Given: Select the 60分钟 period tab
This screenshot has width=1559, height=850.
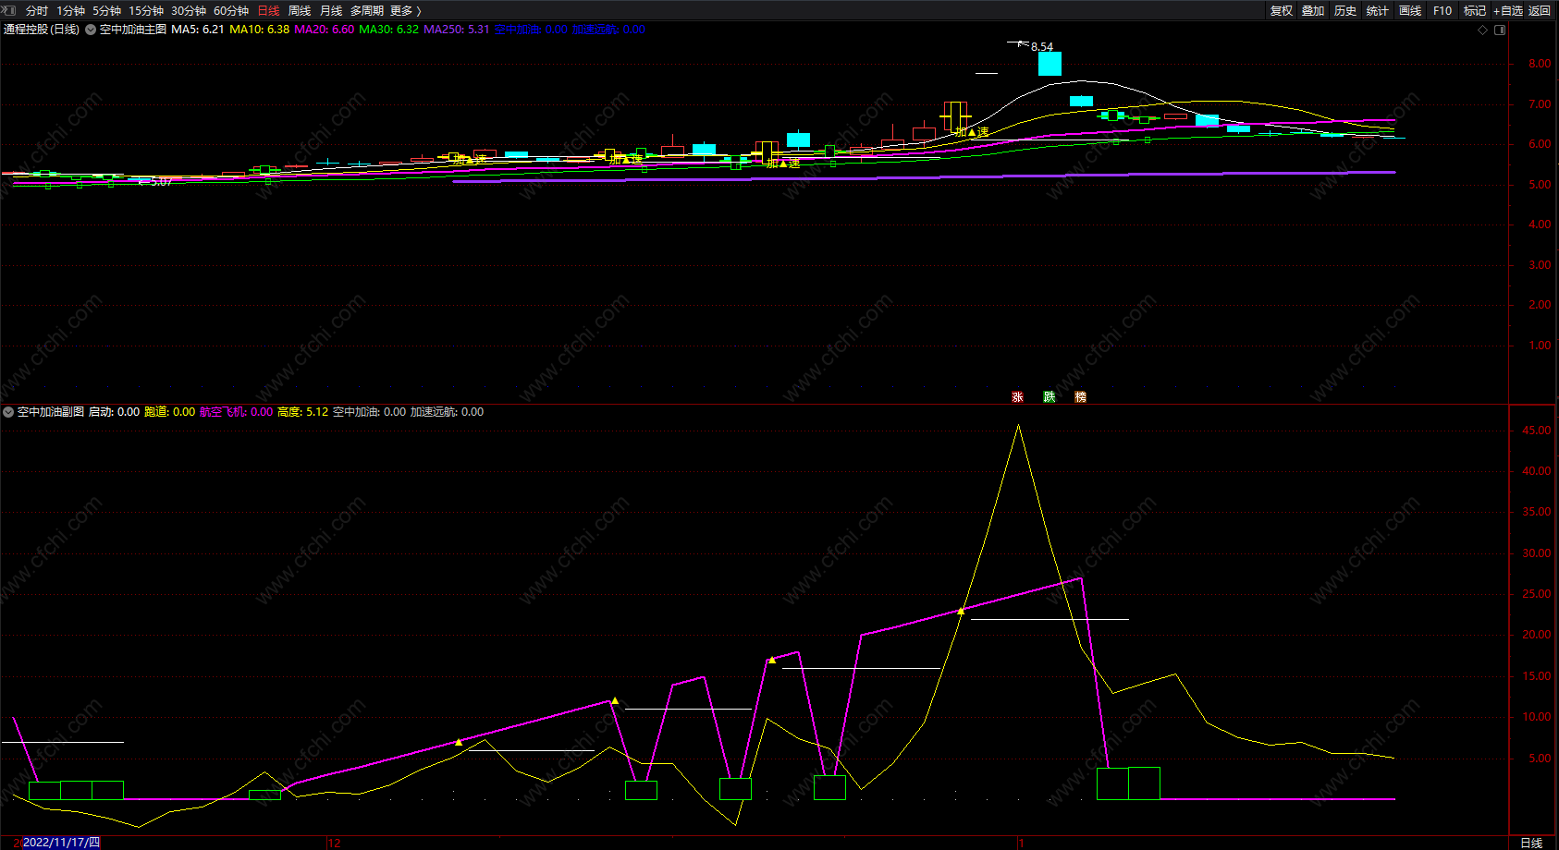Looking at the screenshot, I should (x=231, y=11).
